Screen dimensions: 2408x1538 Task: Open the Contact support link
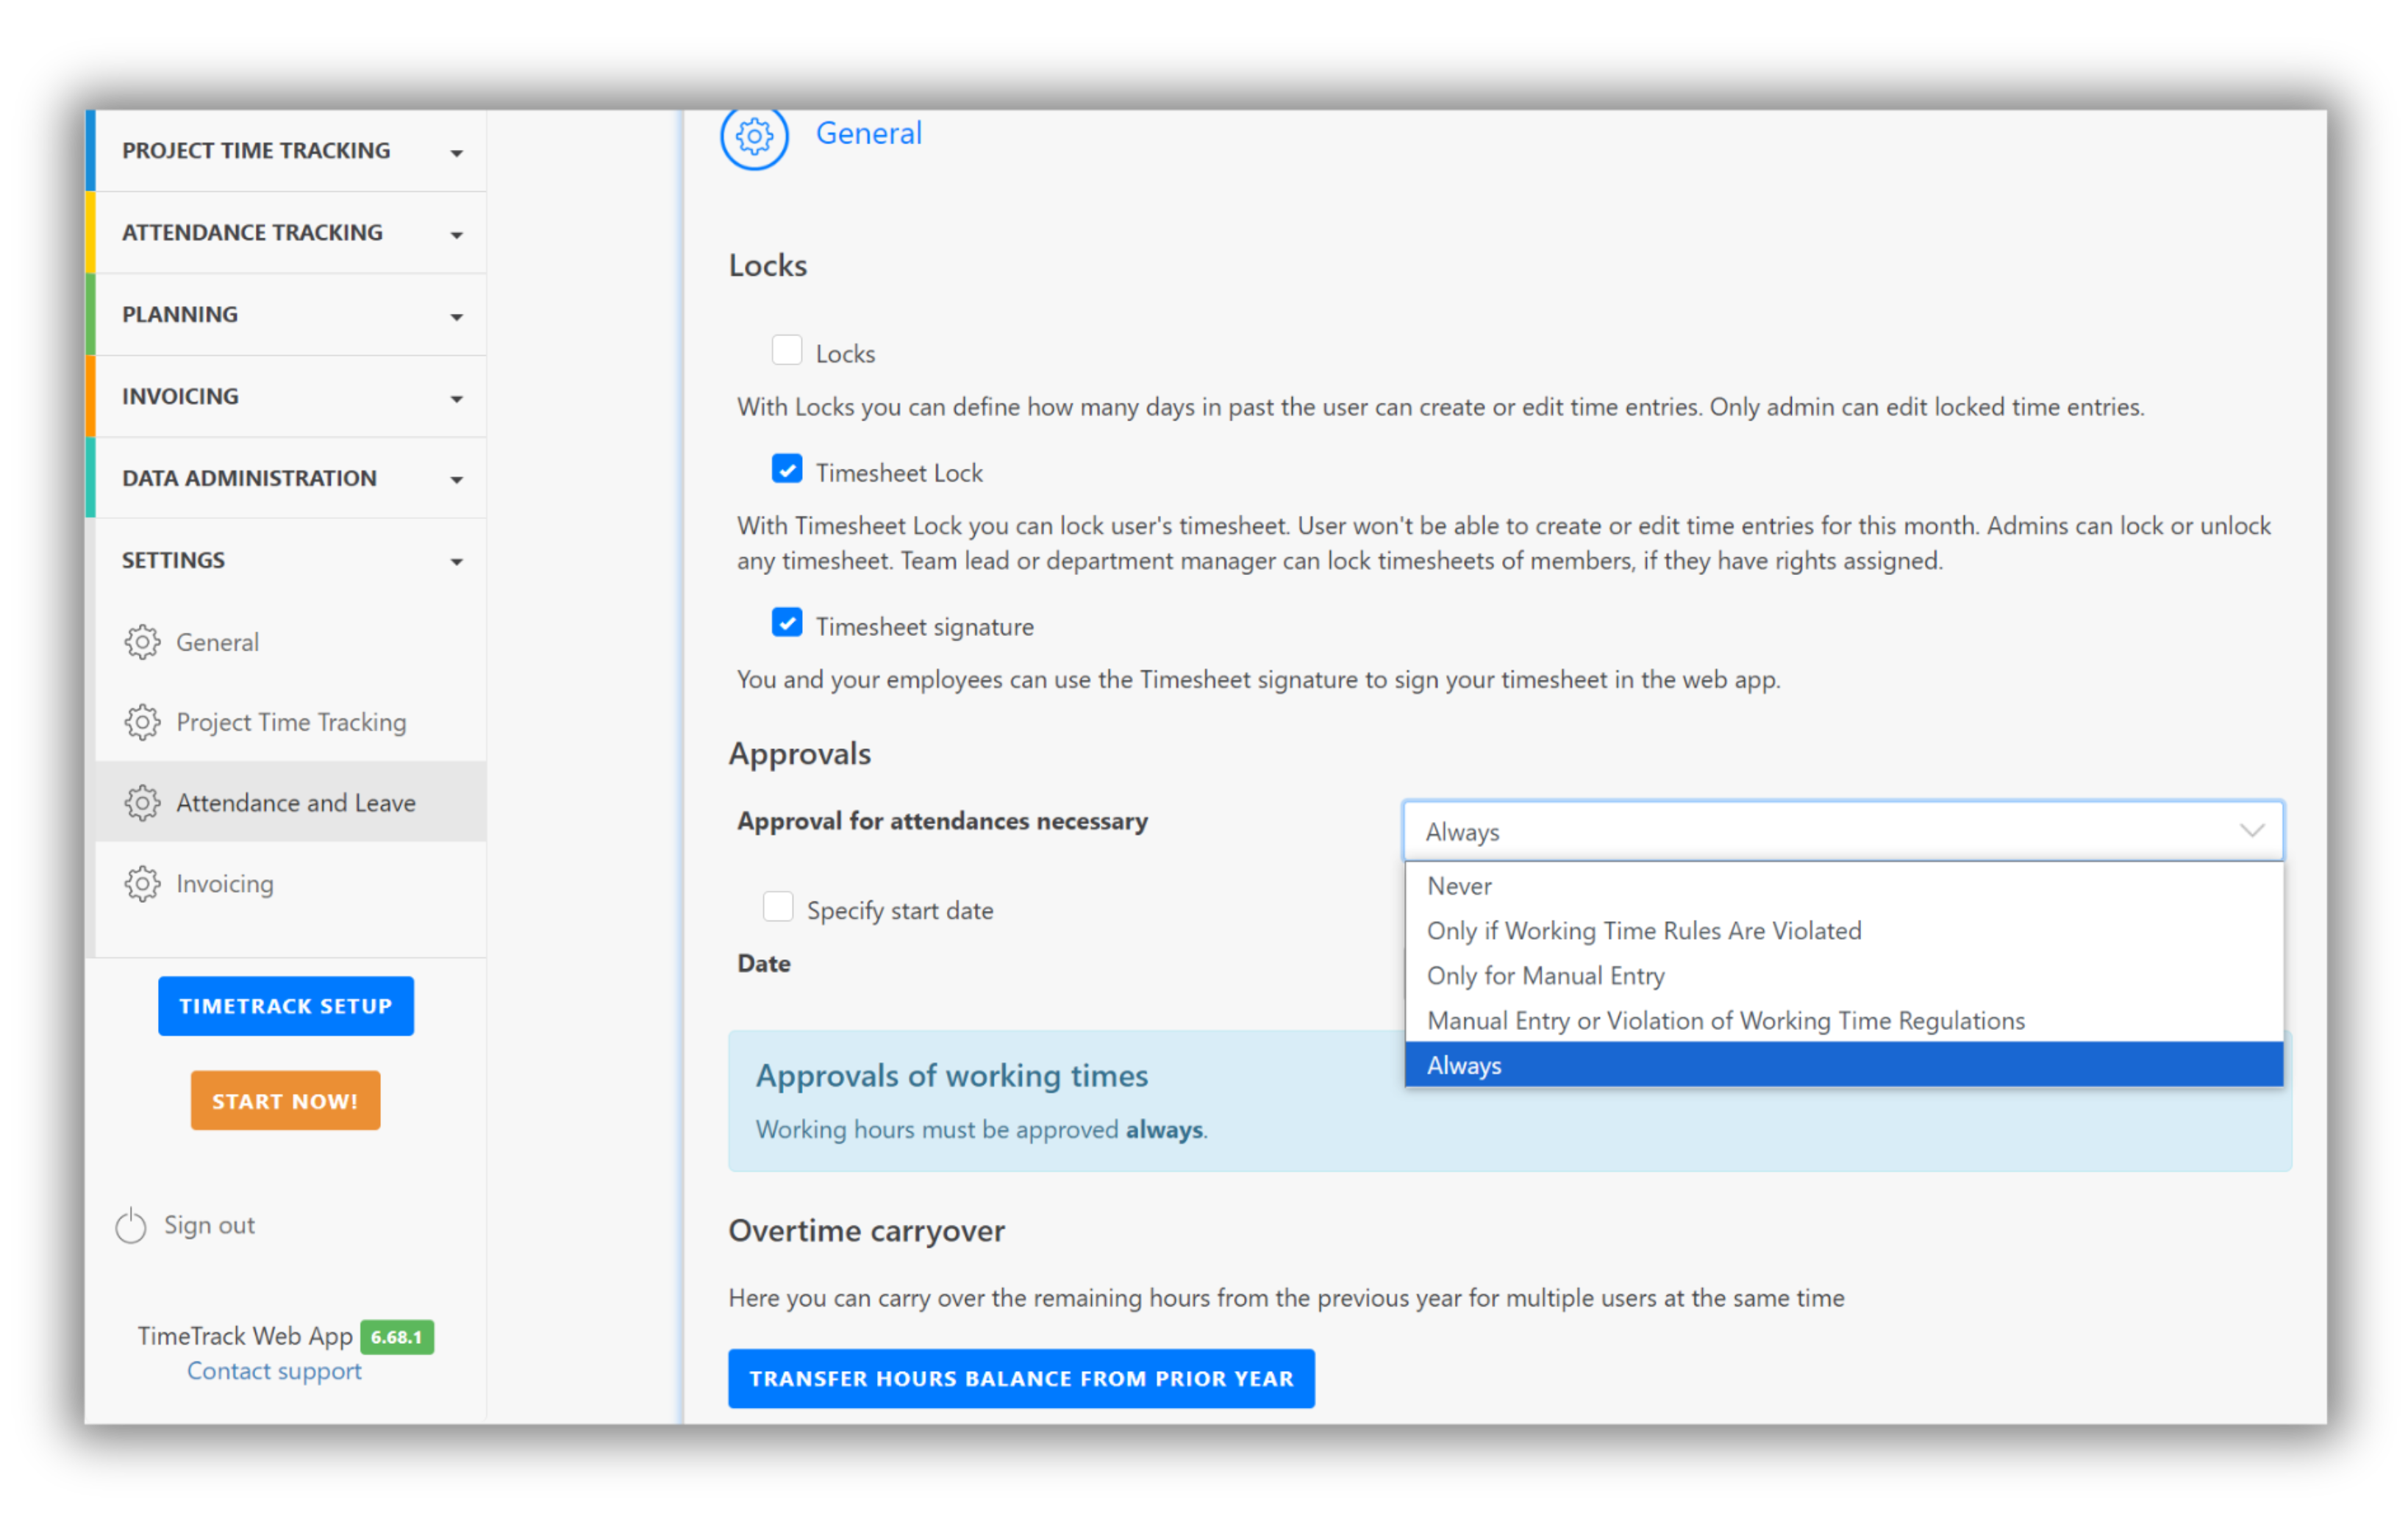[274, 1370]
